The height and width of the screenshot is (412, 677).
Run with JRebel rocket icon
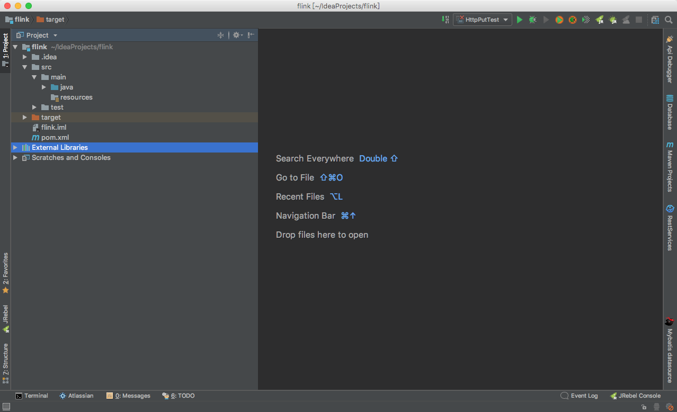point(600,20)
